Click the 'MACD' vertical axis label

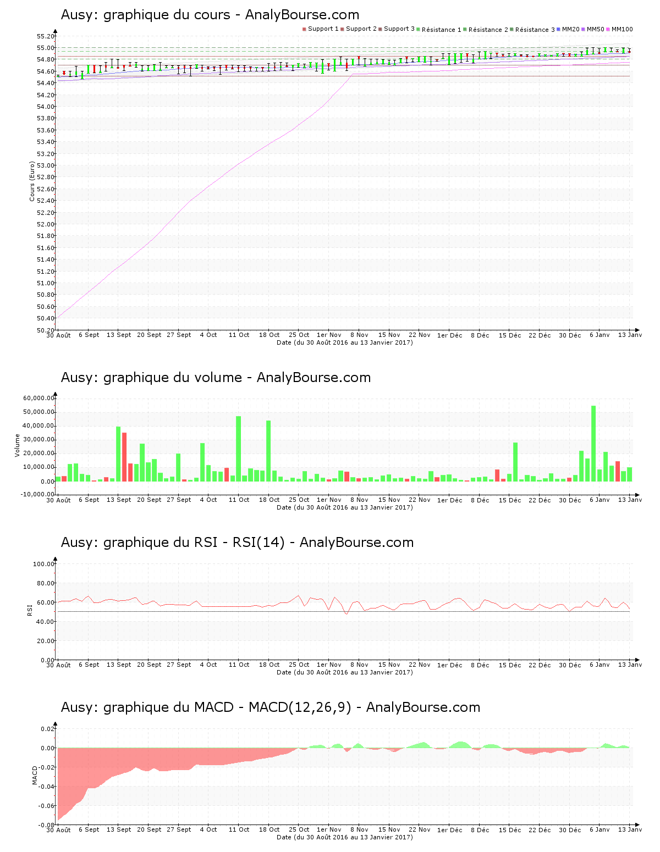click(35, 776)
